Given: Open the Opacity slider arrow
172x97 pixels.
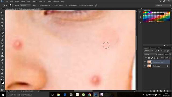Looking at the screenshot, I should pyautogui.click(x=170, y=54).
